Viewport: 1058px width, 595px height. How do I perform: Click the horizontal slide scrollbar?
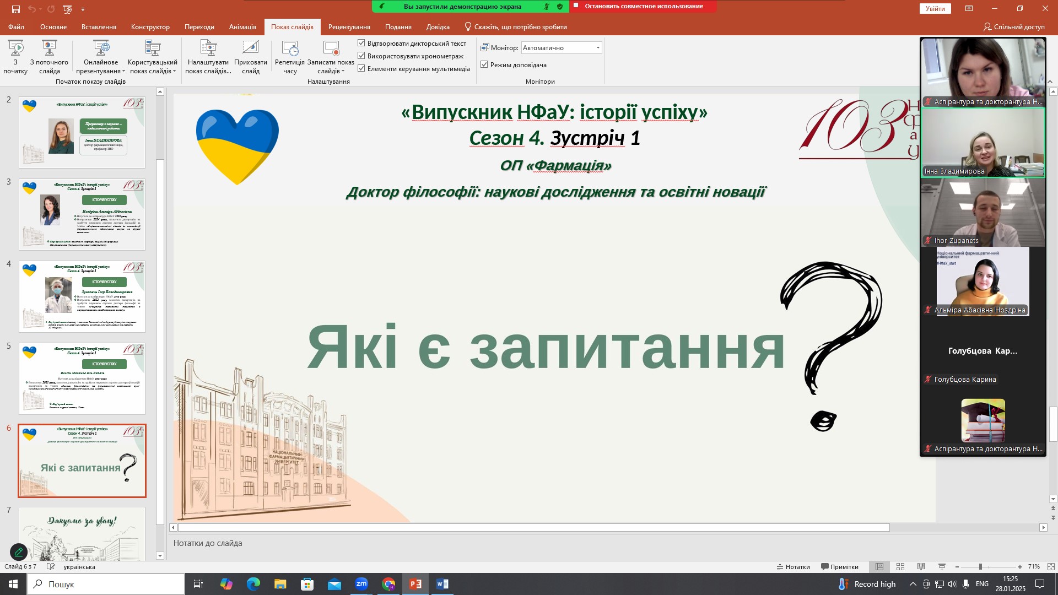(x=533, y=528)
